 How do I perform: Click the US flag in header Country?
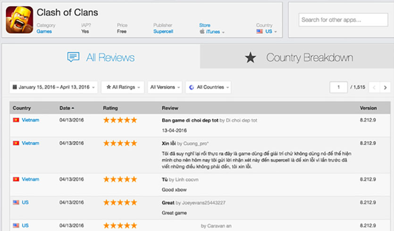point(260,32)
